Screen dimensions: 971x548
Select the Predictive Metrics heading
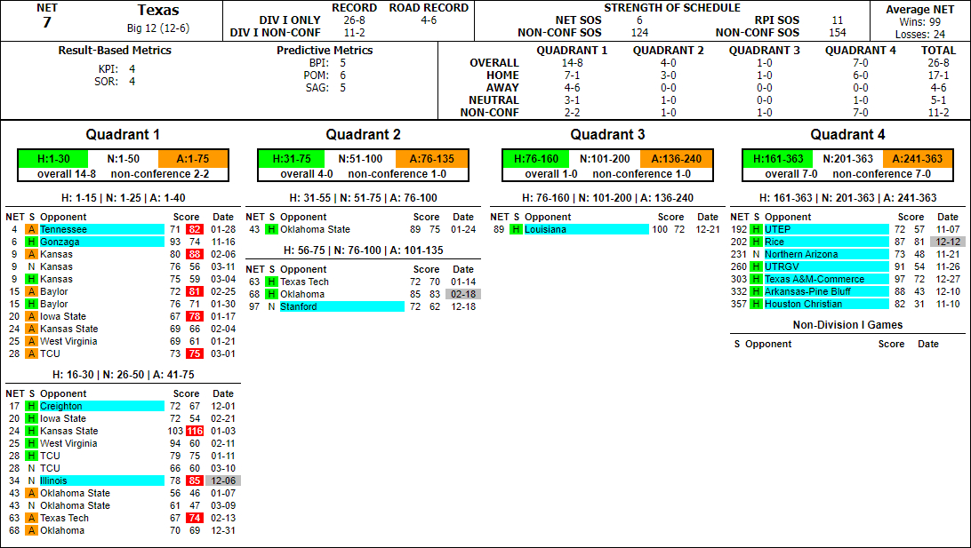(325, 51)
